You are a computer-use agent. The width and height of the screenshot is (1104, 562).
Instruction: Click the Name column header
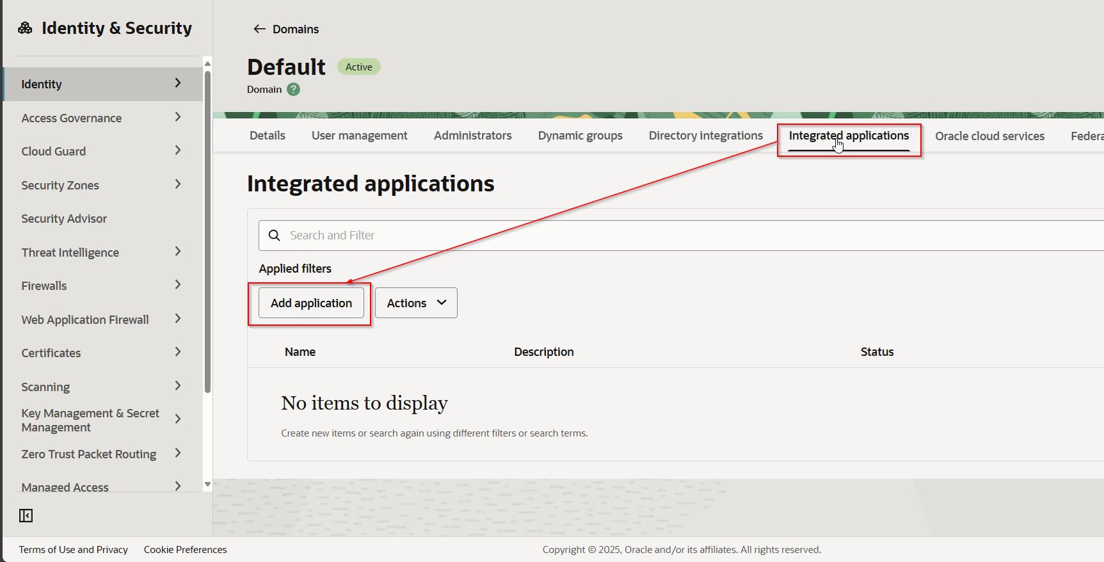click(x=300, y=352)
